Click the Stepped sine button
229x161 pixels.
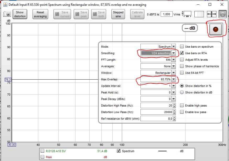click(118, 14)
